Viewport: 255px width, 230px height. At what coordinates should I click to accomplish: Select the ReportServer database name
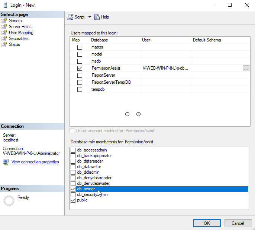click(103, 75)
